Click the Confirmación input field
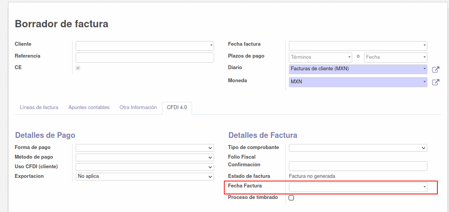 tap(358, 166)
